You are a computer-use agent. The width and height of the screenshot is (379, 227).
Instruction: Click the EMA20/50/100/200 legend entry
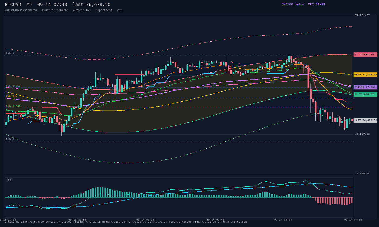(55, 10)
